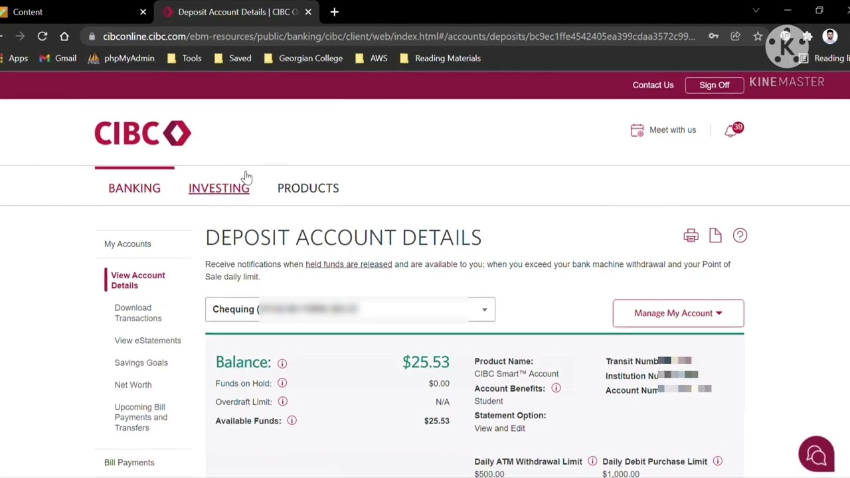This screenshot has height=478, width=850.
Task: Click the Meet with us link
Action: (x=673, y=130)
